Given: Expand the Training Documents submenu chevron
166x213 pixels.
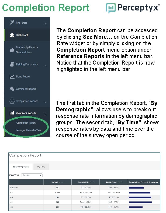Looking at the screenshot, I should [x=46, y=65].
